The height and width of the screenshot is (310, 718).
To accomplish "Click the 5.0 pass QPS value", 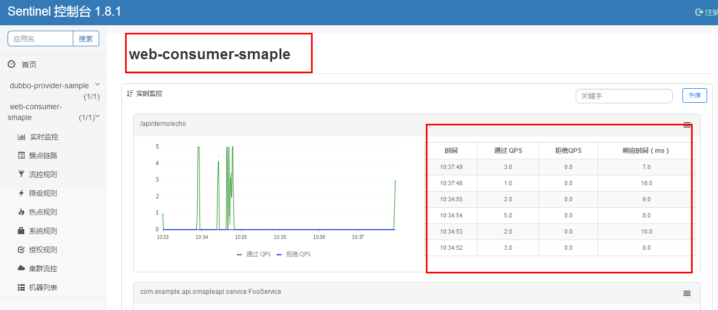I will (508, 215).
